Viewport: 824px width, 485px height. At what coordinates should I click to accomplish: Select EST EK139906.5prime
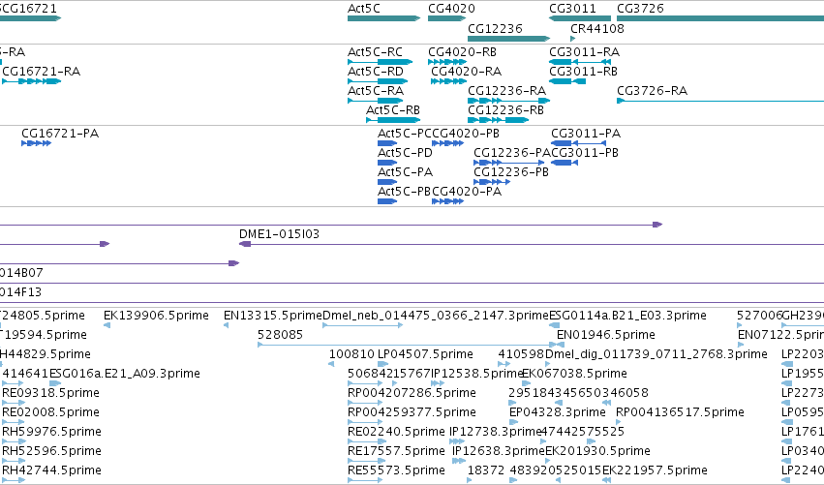tap(156, 316)
